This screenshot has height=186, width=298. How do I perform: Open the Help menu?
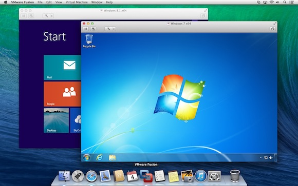click(x=109, y=2)
